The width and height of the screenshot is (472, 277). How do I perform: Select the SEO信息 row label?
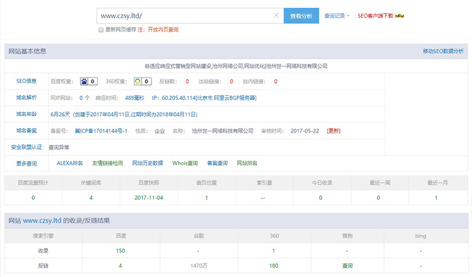pyautogui.click(x=27, y=81)
